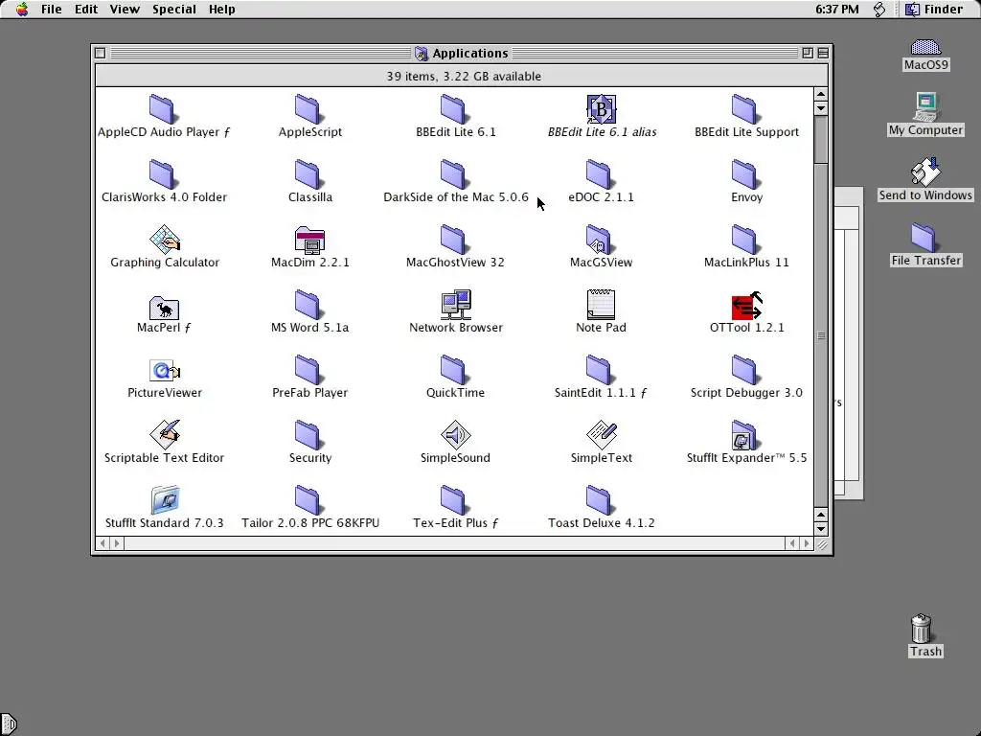Collapse the Applications window with windowshade box
981x736 pixels.
[x=823, y=54]
